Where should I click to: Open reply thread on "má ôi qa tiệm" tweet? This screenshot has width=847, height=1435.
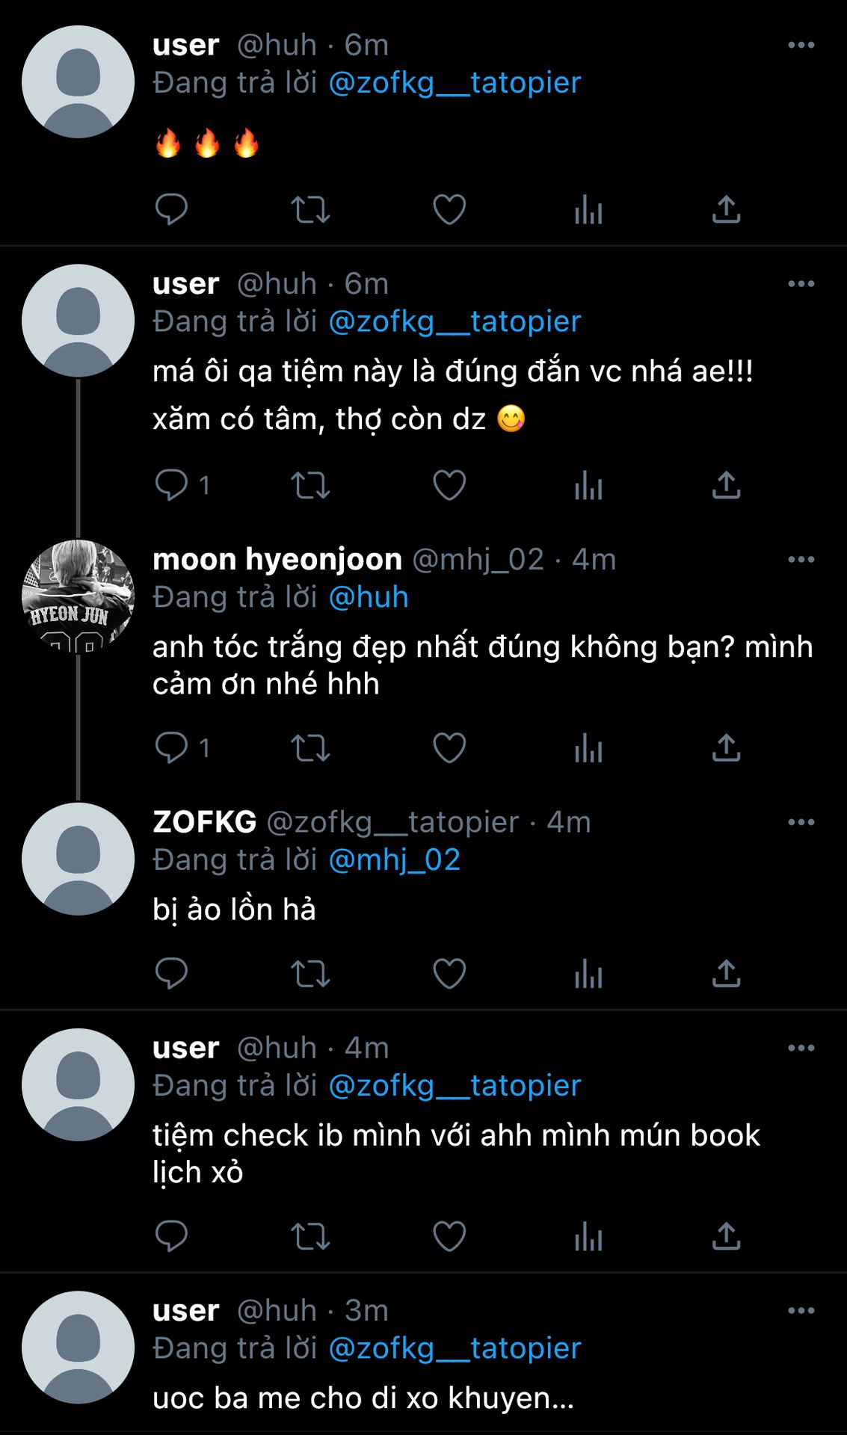[x=171, y=485]
